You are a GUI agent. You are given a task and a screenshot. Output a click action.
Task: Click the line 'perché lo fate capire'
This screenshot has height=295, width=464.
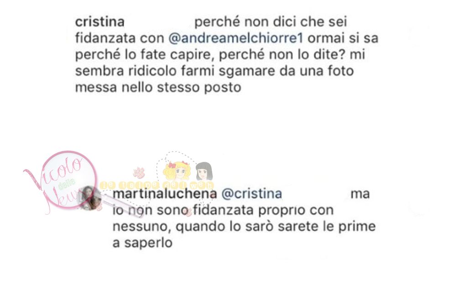point(220,55)
